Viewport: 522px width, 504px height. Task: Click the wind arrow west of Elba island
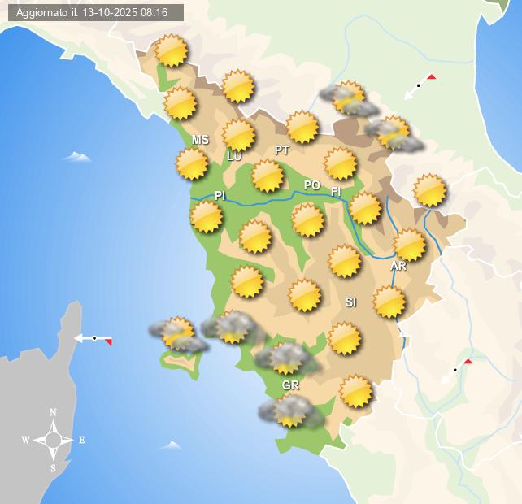[93, 338]
